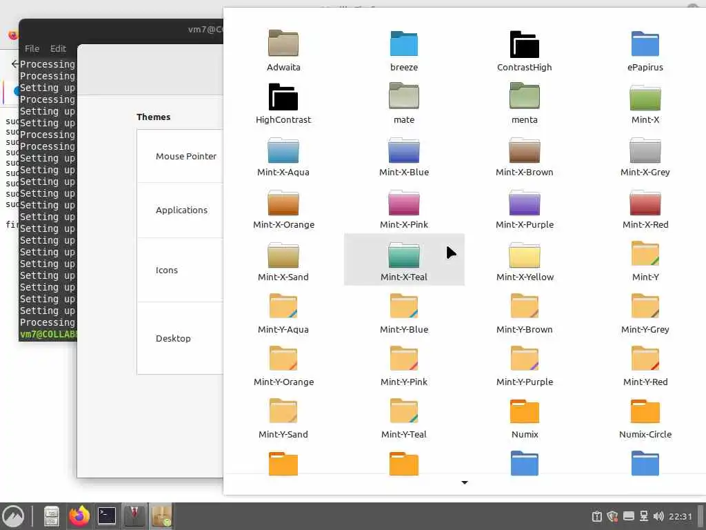Pick the Mint-Y-Brown icon theme

click(x=525, y=313)
